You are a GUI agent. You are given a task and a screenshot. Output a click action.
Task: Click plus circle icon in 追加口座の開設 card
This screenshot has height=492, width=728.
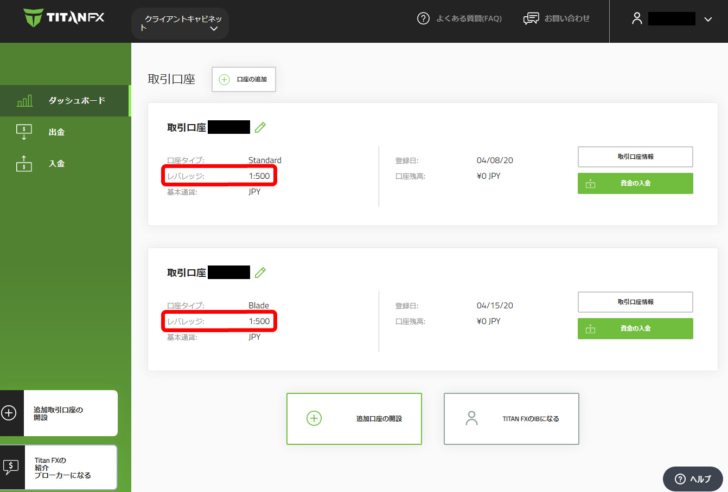coord(314,418)
